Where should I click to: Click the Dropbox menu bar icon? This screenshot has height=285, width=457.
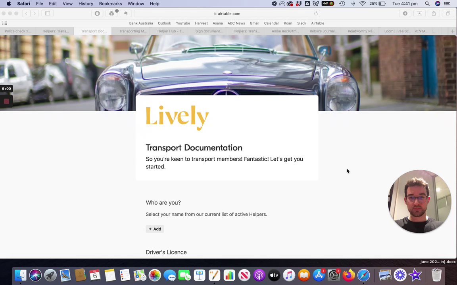click(x=298, y=4)
